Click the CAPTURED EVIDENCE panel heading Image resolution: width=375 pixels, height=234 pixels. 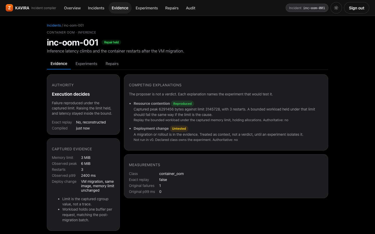pos(72,149)
